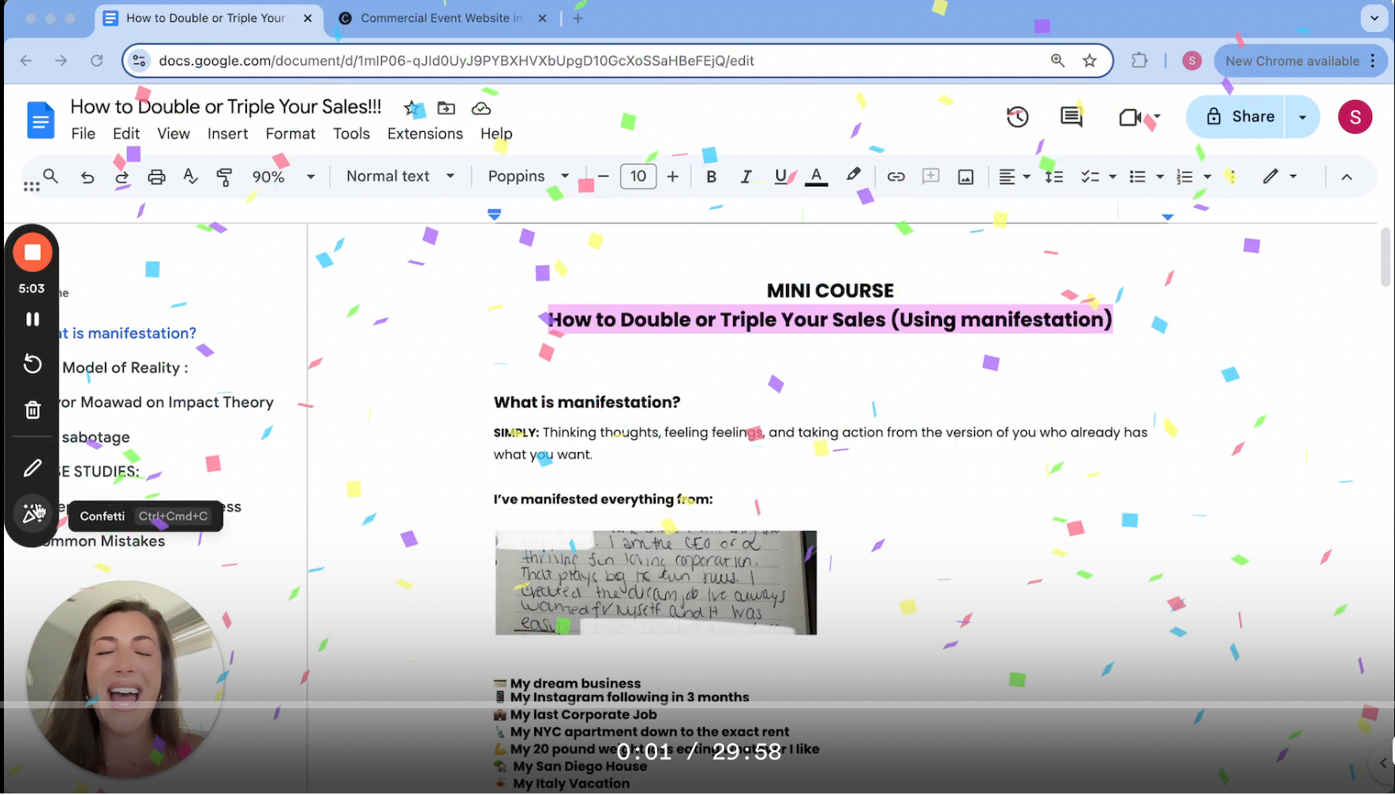
Task: Open version history clock icon
Action: pyautogui.click(x=1018, y=117)
